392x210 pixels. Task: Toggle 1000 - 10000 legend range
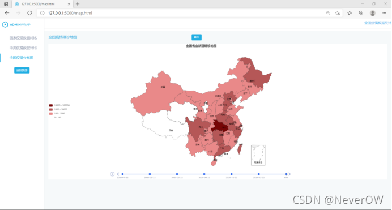tap(58, 109)
